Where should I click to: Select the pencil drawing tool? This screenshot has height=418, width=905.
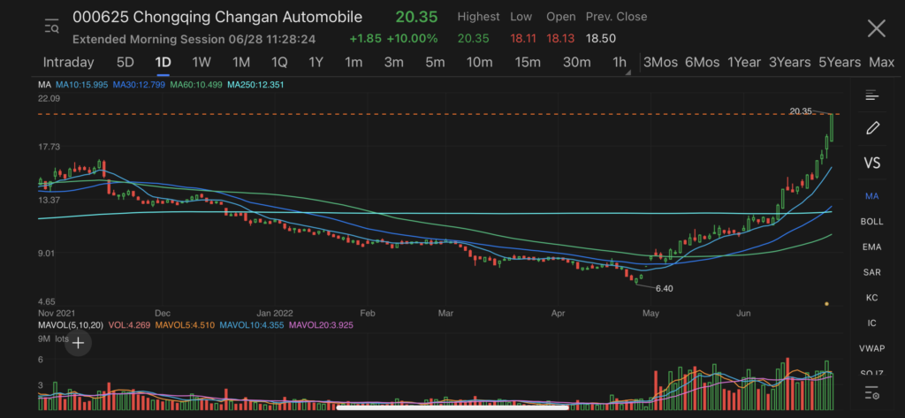point(872,128)
